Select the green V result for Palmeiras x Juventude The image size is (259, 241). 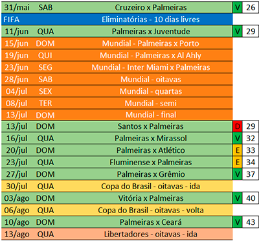pyautogui.click(x=238, y=32)
